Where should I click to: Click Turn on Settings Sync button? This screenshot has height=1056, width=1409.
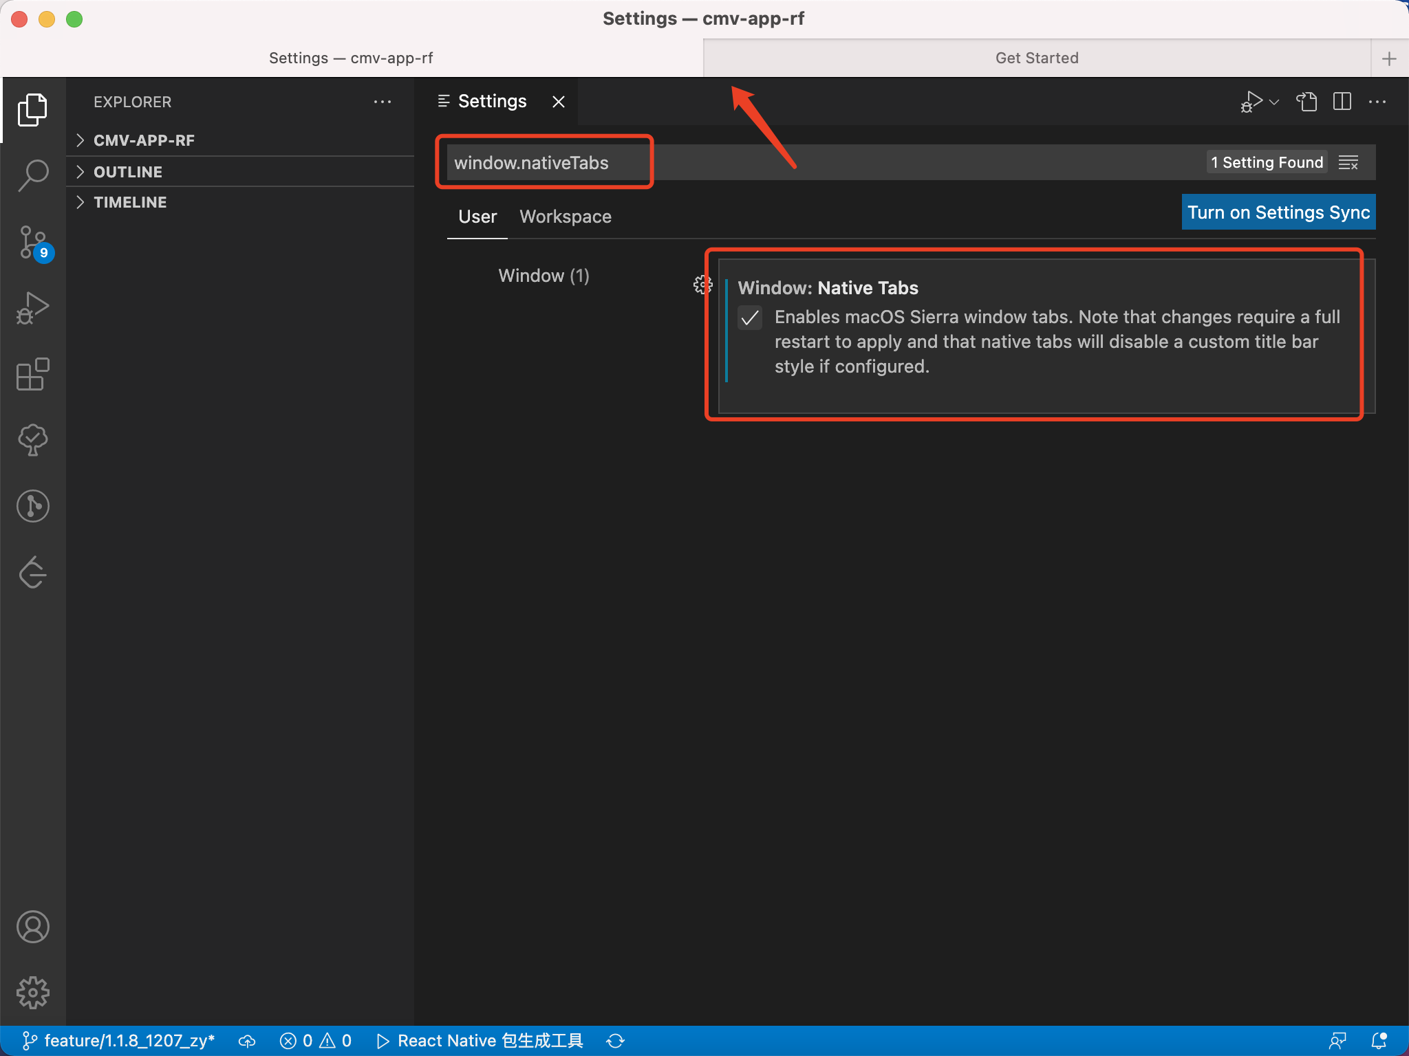[x=1278, y=212]
